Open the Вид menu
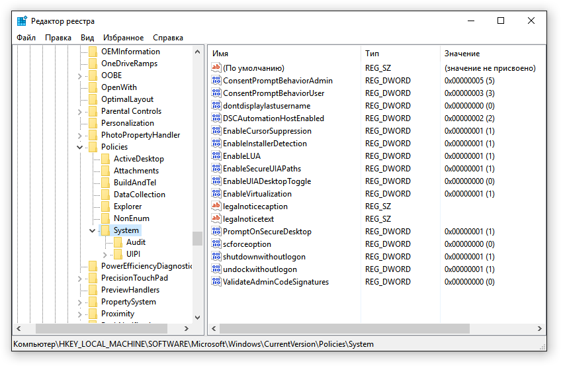Screen dimensions: 561x366 (87, 38)
